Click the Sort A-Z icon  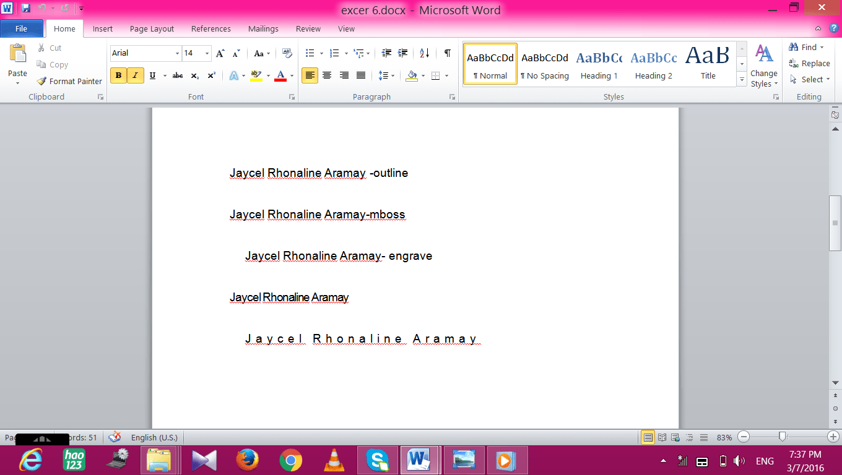click(425, 53)
